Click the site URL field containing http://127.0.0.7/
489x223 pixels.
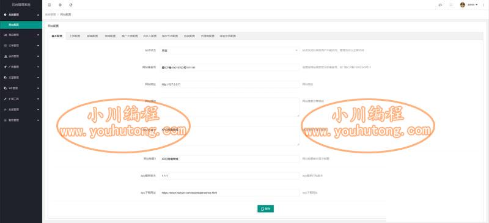tap(230, 84)
